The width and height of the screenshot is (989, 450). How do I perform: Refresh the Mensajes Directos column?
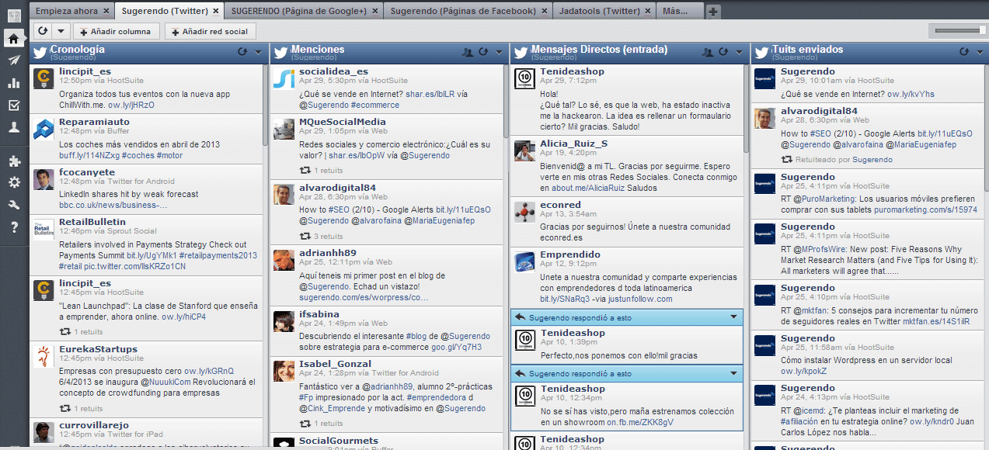pos(724,52)
